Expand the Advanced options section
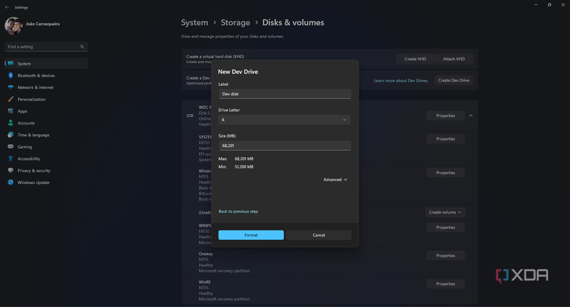The width and height of the screenshot is (570, 307). tap(335, 180)
